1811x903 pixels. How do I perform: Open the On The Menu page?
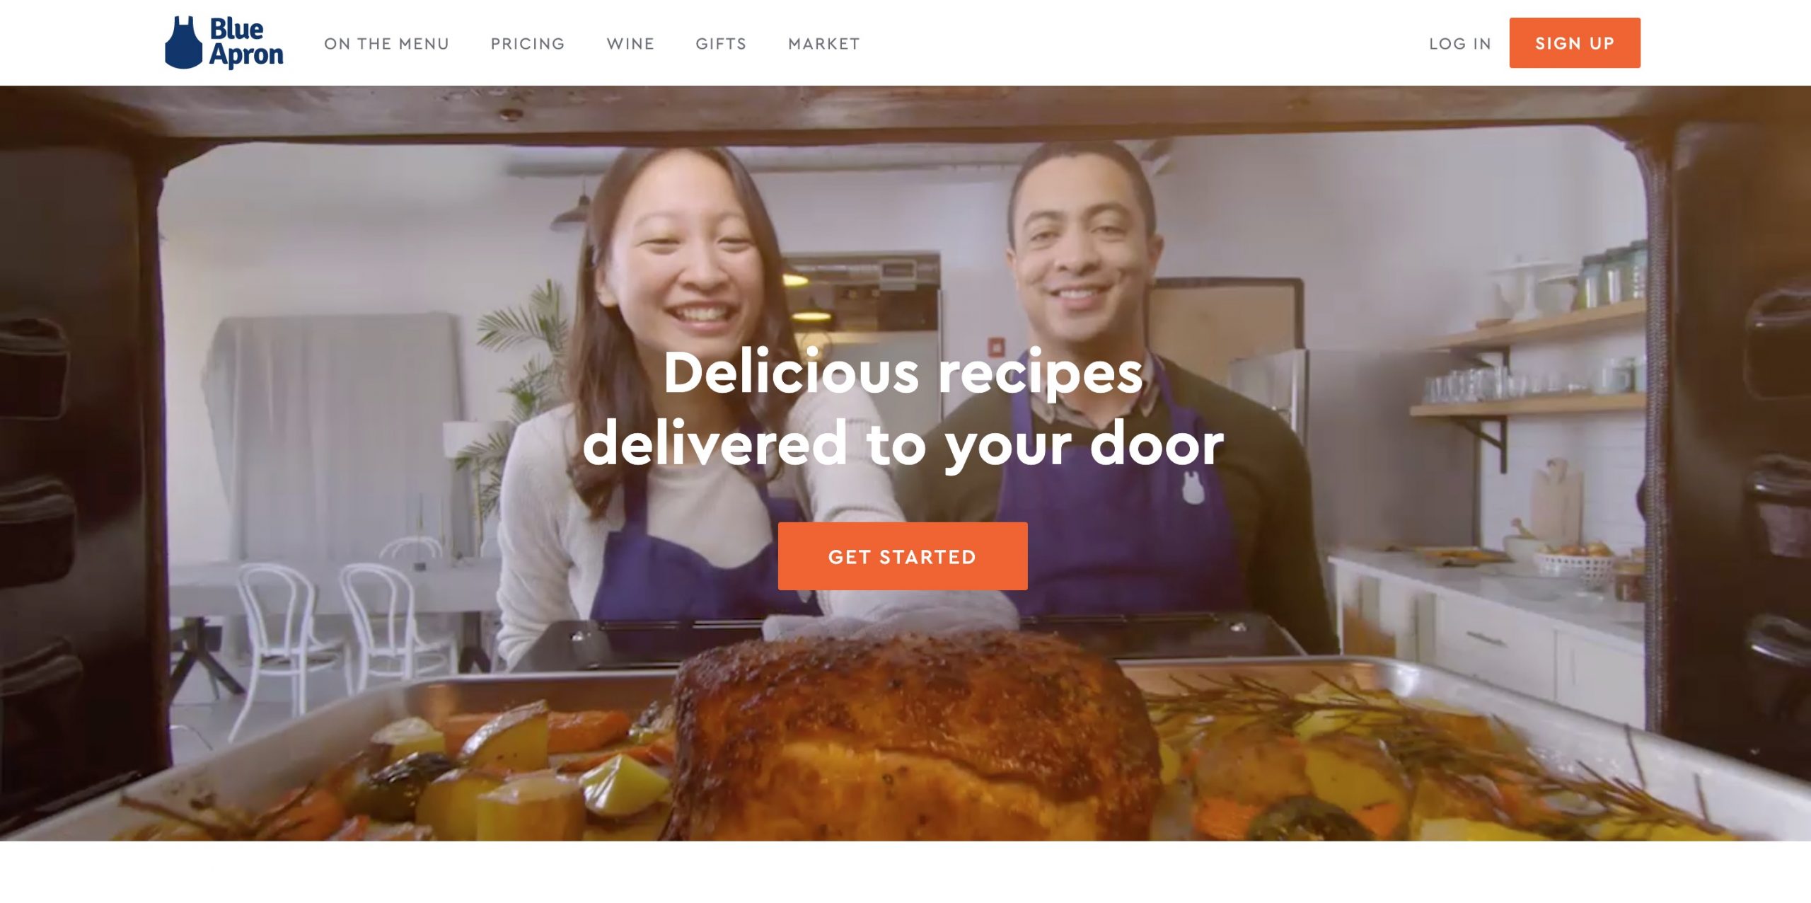point(386,44)
